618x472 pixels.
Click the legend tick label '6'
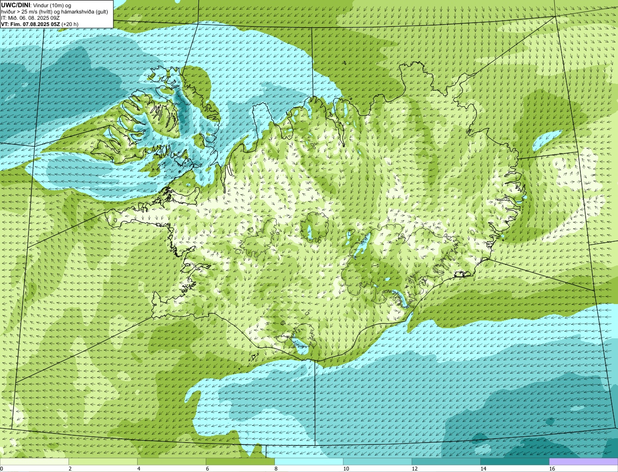(x=208, y=469)
